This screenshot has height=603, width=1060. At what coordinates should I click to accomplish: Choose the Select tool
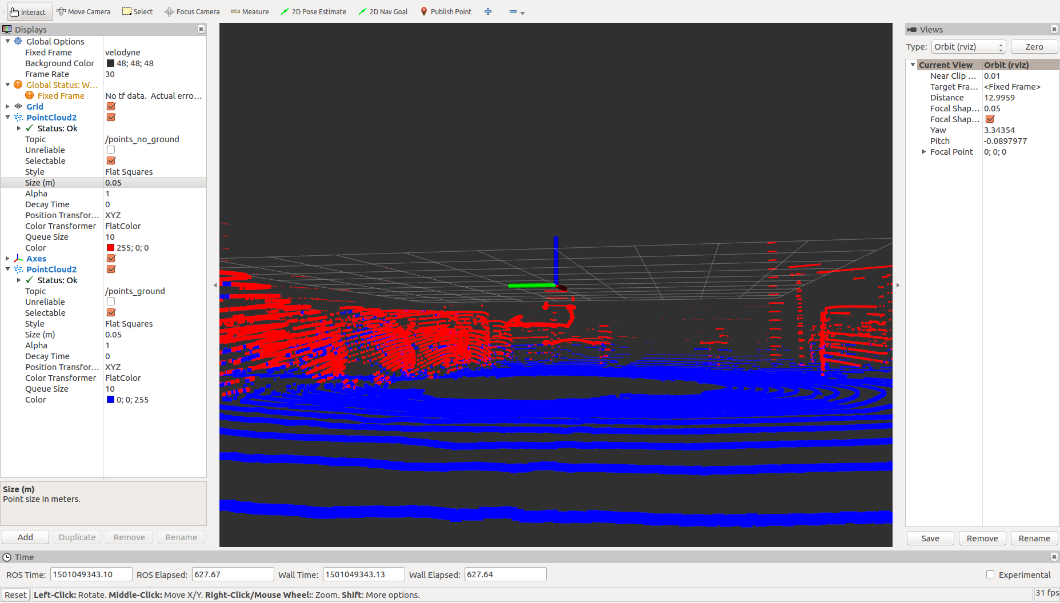[x=137, y=11]
